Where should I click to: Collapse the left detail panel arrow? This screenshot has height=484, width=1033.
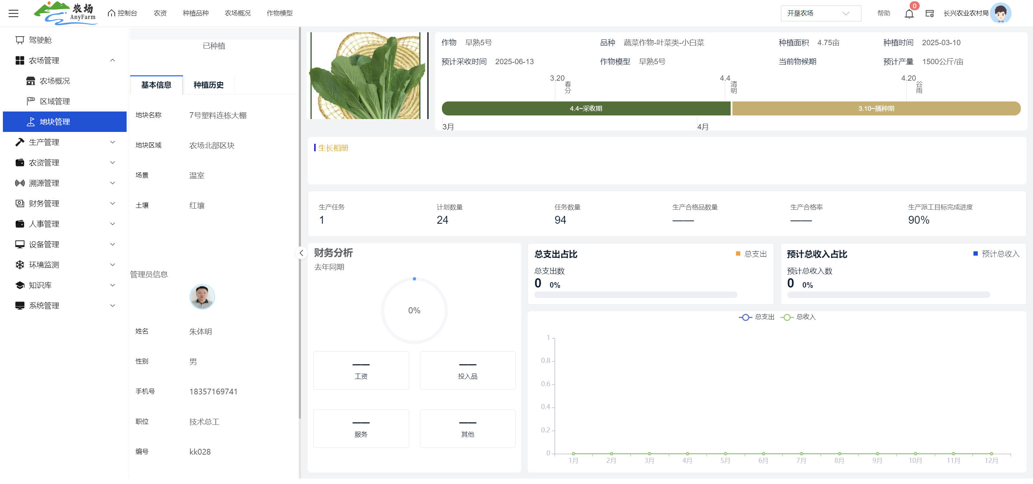301,253
